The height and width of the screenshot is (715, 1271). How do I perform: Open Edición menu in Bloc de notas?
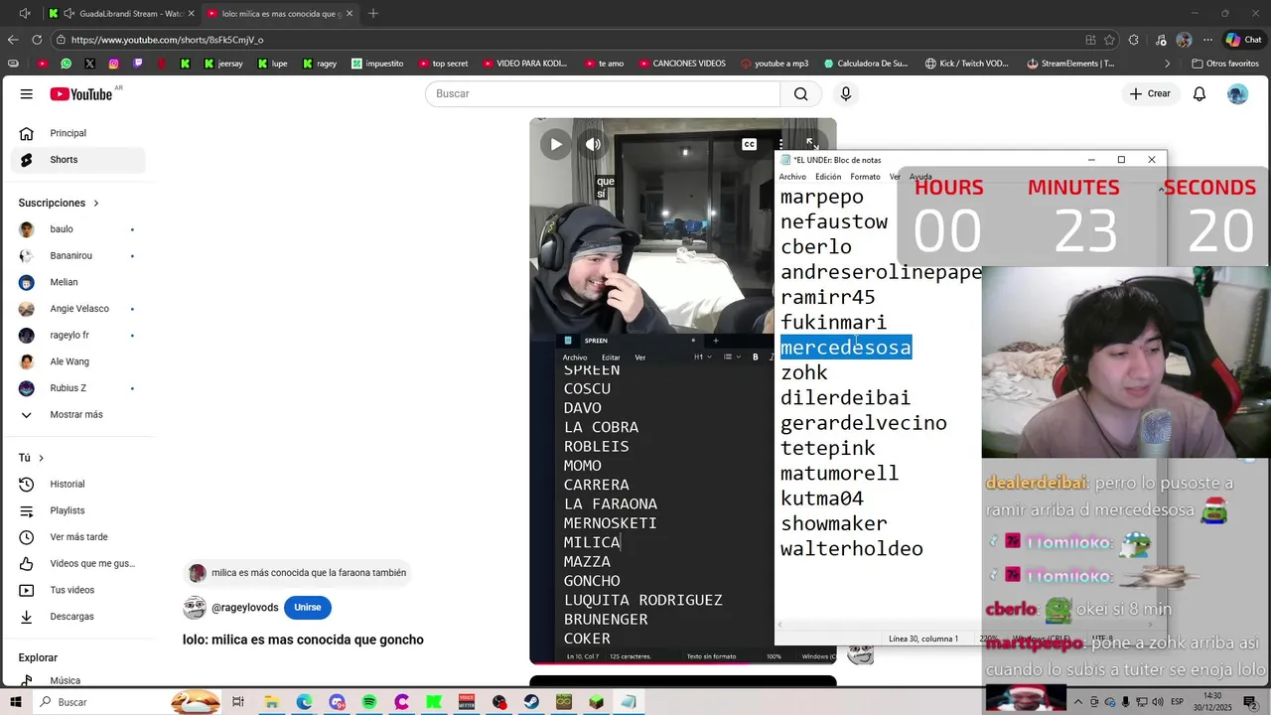tap(828, 177)
